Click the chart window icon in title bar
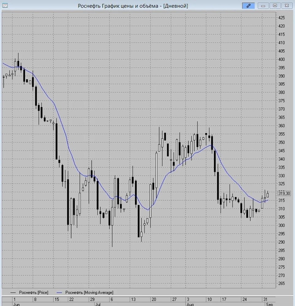The image size is (295, 306). (x=5, y=6)
